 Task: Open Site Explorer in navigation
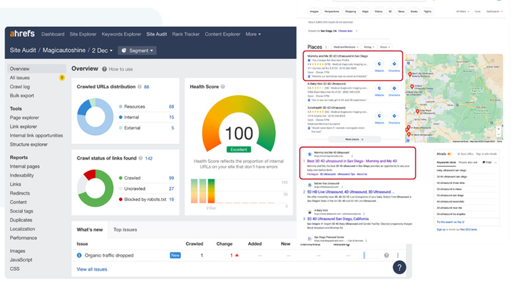point(83,34)
